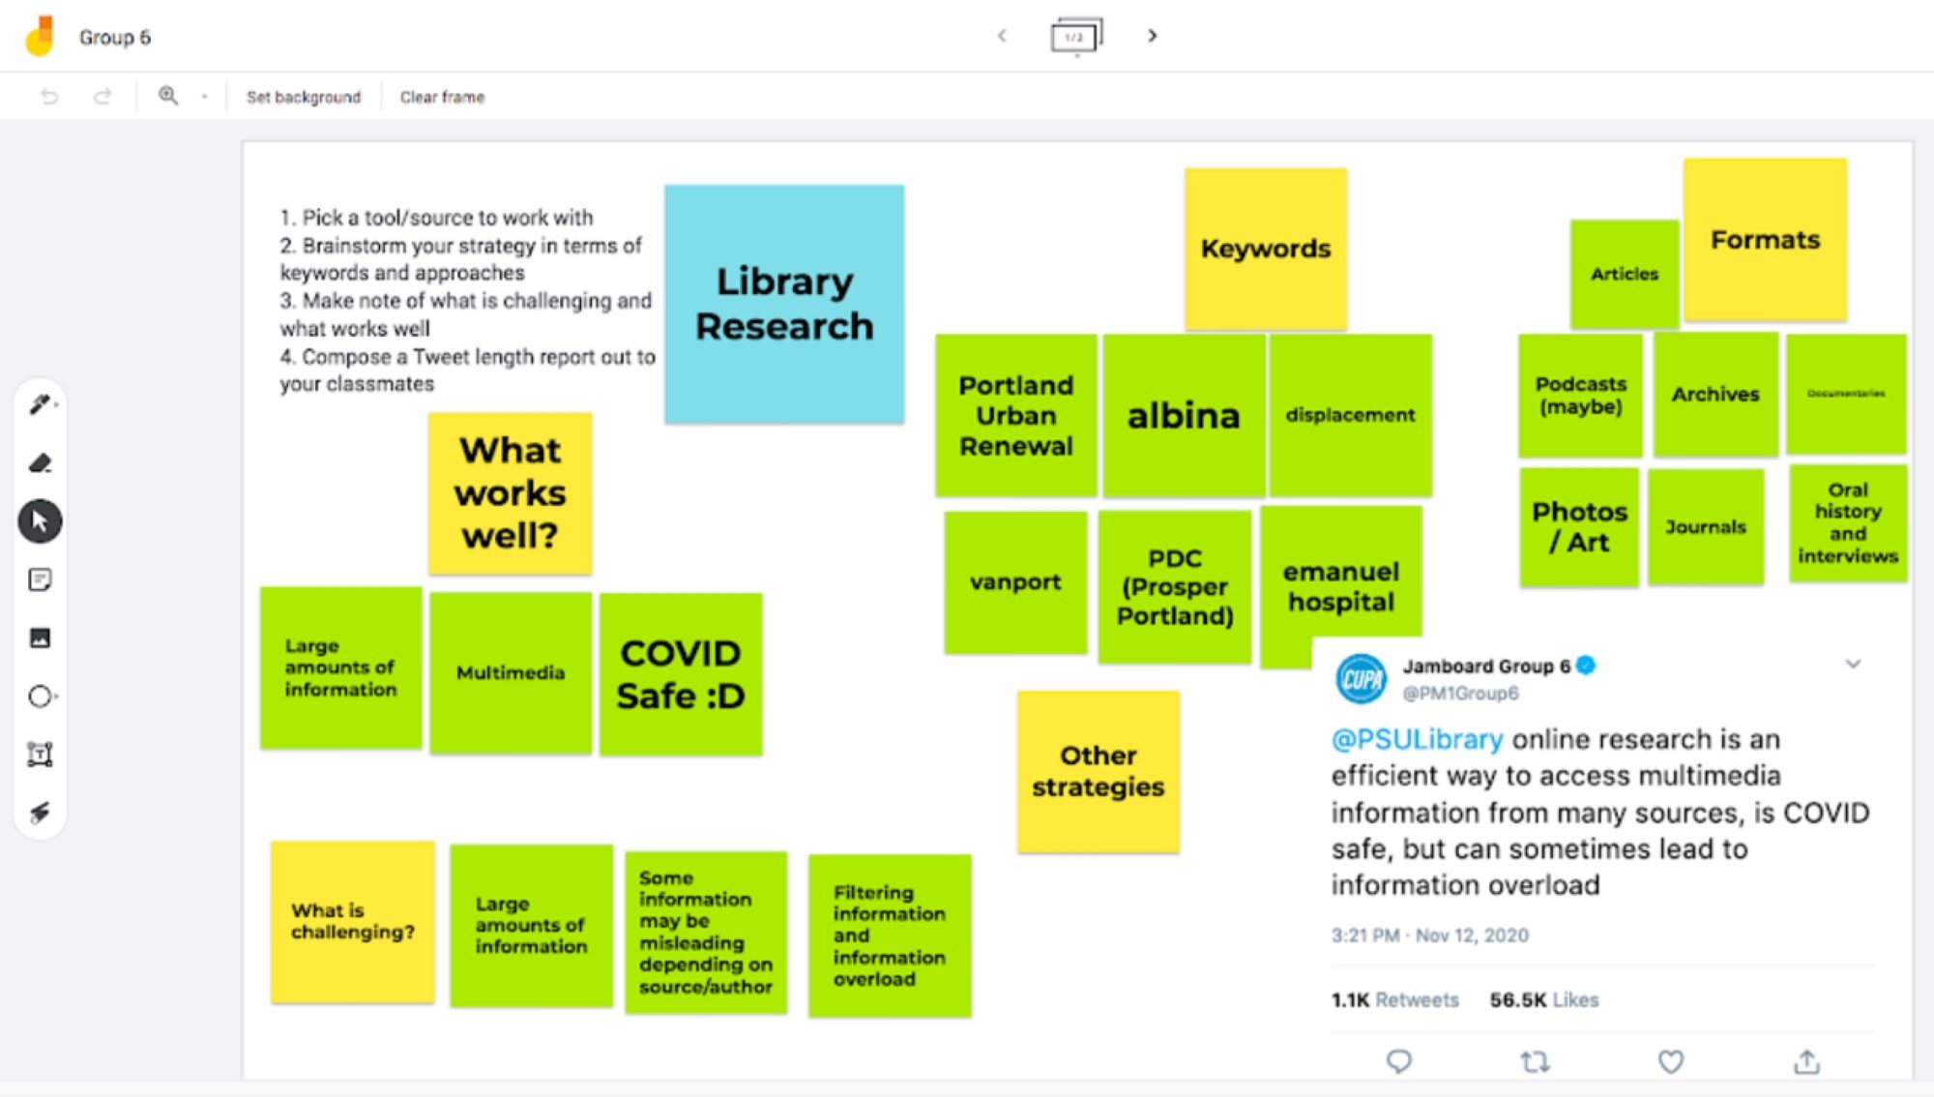Click Set background button

pyautogui.click(x=303, y=97)
